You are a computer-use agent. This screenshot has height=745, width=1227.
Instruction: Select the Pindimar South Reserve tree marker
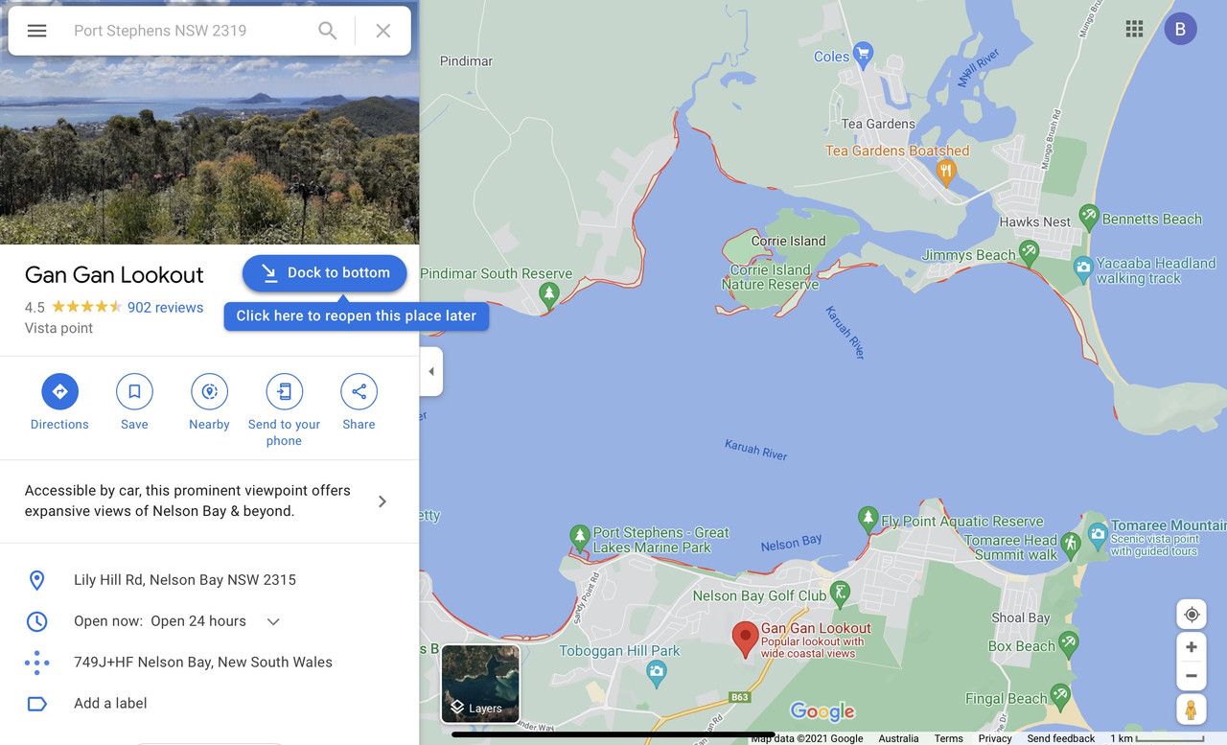click(549, 294)
